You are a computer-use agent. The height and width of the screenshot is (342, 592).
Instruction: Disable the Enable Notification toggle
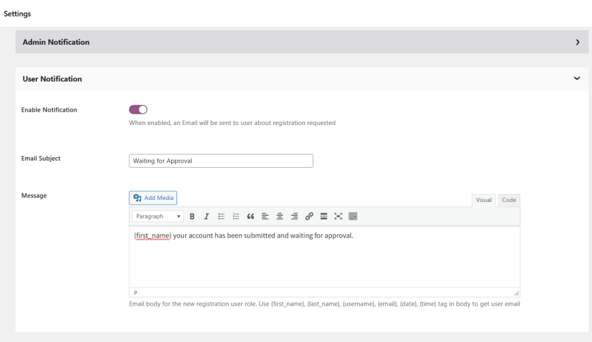click(x=138, y=110)
